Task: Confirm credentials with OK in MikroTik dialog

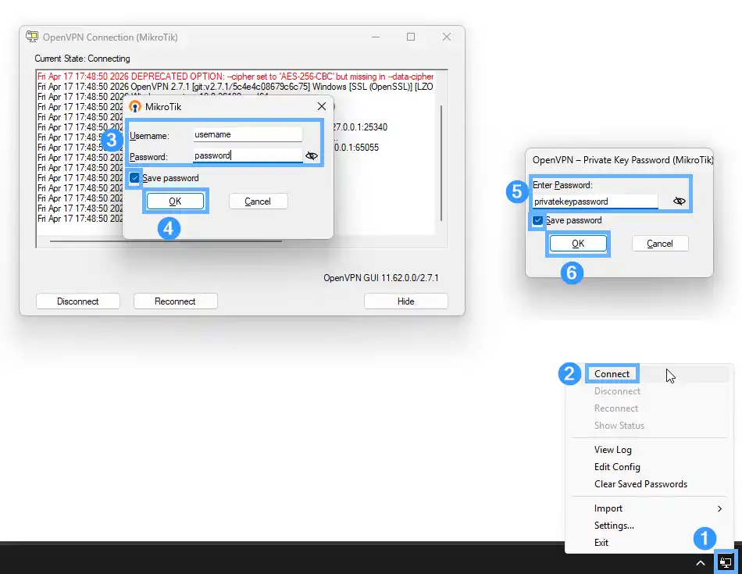Action: tap(175, 201)
